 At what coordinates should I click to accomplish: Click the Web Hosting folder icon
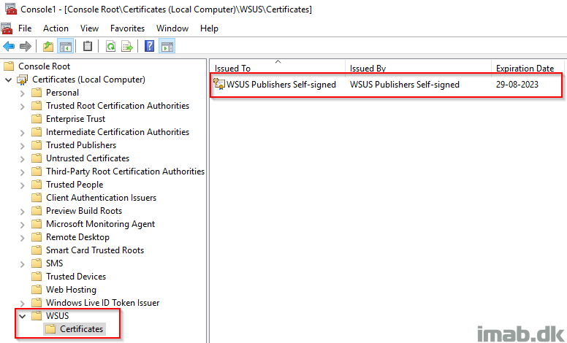[37, 290]
